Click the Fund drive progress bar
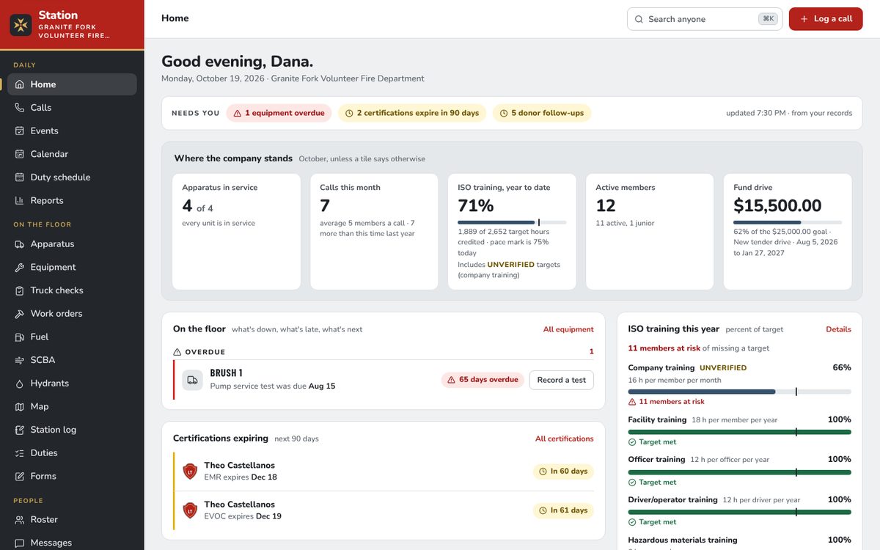Image resolution: width=880 pixels, height=550 pixels. coord(788,222)
